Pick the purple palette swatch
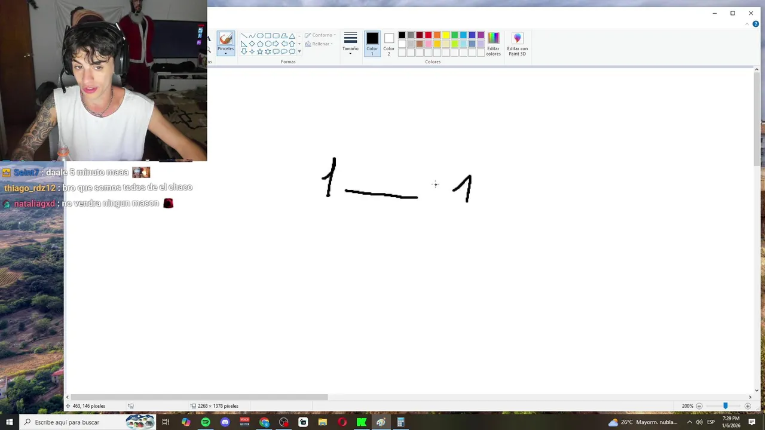This screenshot has height=430, width=765. pyautogui.click(x=481, y=35)
